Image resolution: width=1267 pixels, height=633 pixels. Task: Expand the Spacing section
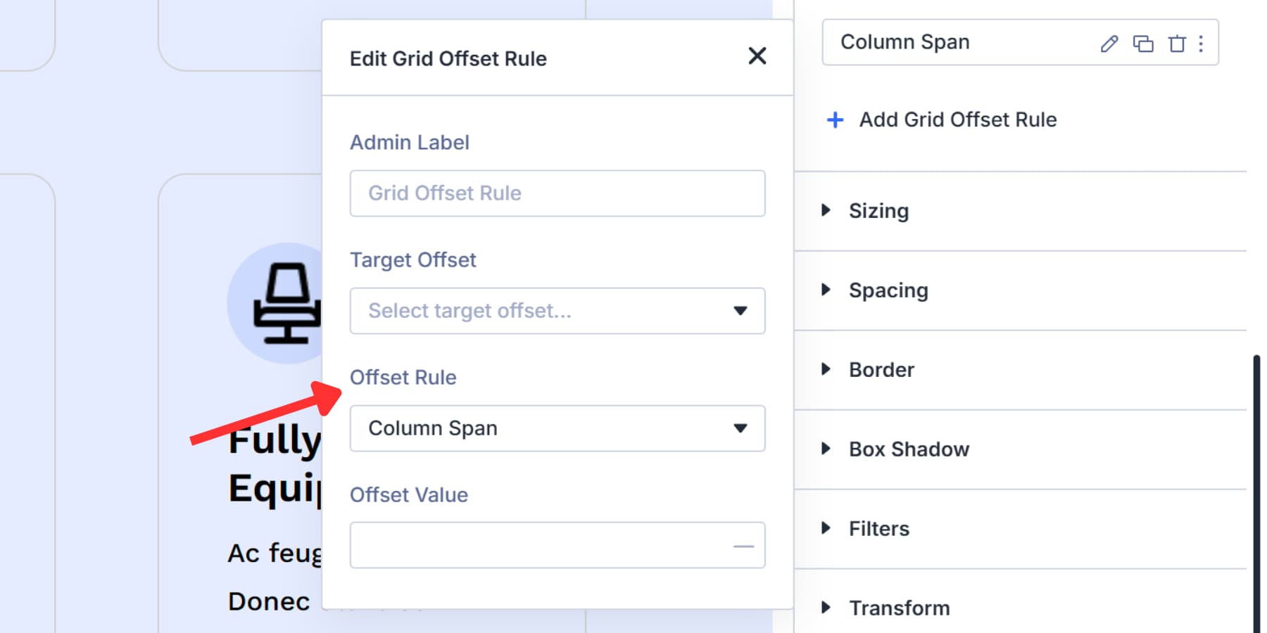(x=888, y=290)
